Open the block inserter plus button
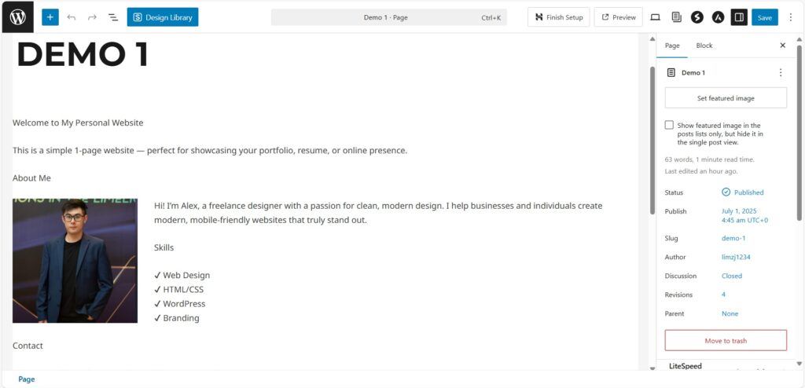Viewport: 805px width, 388px height. tap(50, 17)
